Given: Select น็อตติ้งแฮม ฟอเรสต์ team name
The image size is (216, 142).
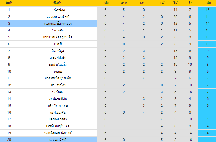Looking at the screenshot, I should tap(58, 133).
